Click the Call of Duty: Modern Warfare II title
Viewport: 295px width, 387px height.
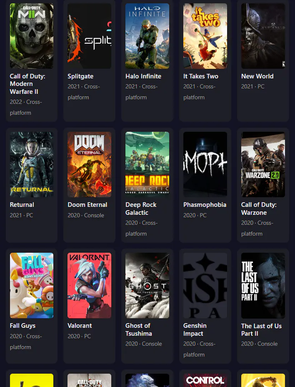click(27, 84)
